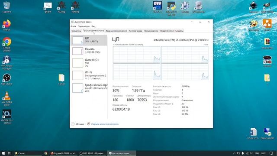Minimize the Task Manager window
Screen dimensions: 277x156
pos(192,22)
